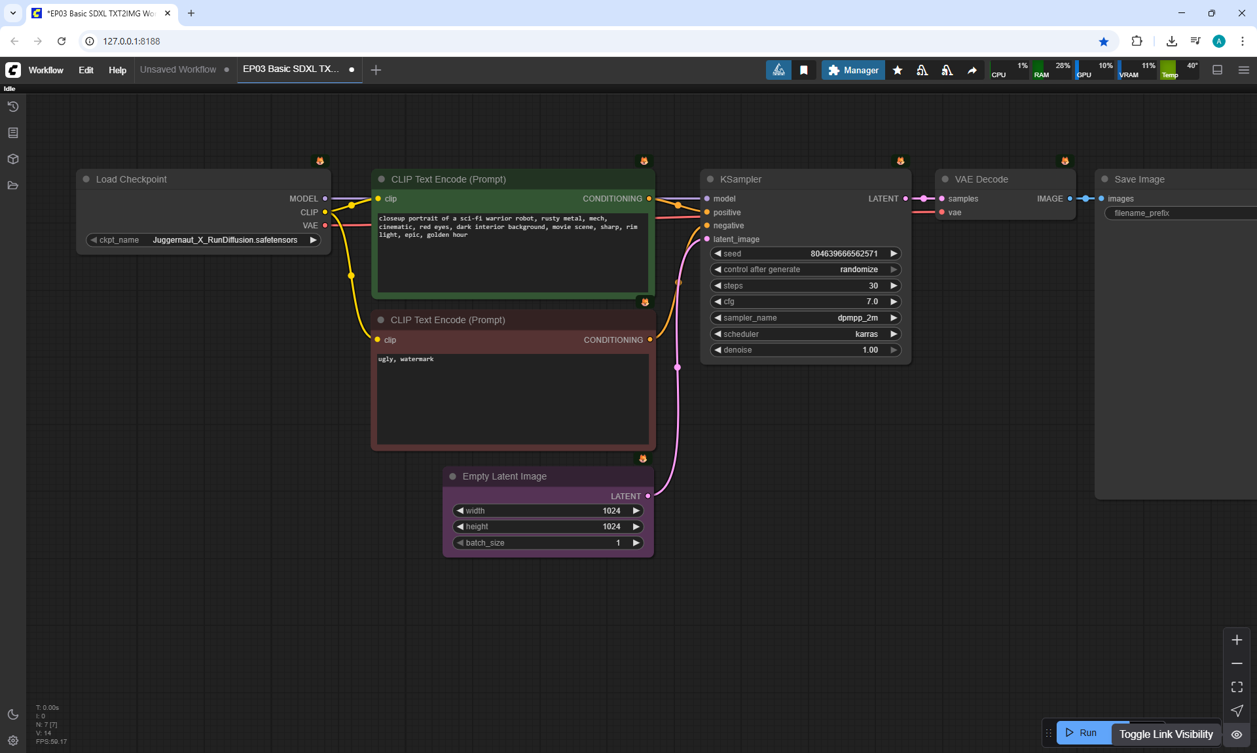Open the model library cube icon
This screenshot has width=1257, height=753.
pos(13,159)
